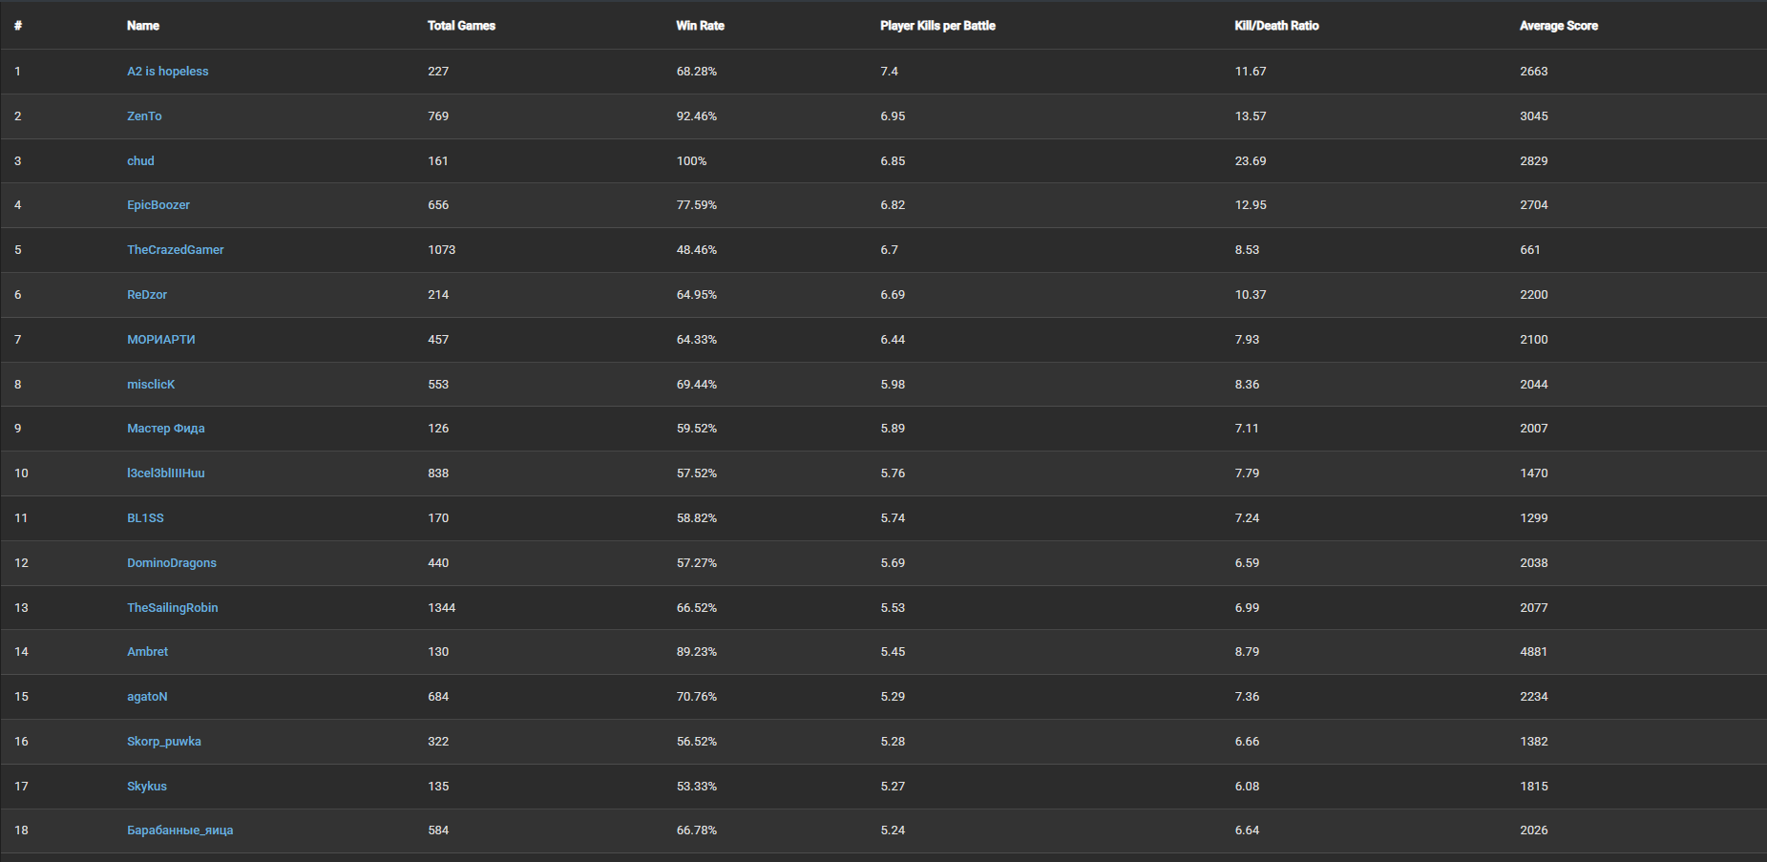Viewport: 1767px width, 862px height.
Task: Open BL1SS player profile
Action: pos(145,518)
